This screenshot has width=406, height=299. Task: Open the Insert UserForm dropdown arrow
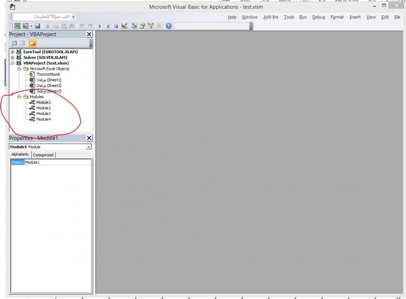[31, 26]
